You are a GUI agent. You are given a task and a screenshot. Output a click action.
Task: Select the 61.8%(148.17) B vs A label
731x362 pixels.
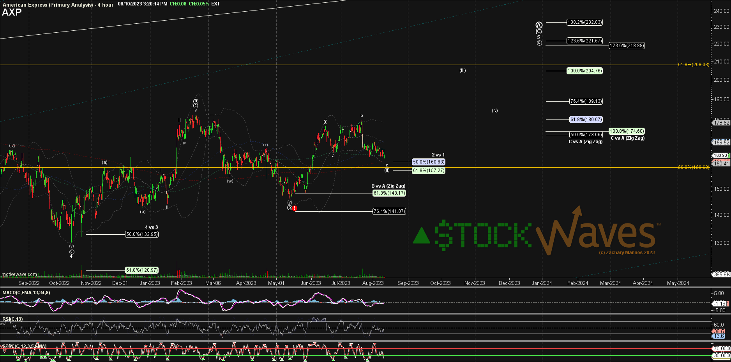389,193
